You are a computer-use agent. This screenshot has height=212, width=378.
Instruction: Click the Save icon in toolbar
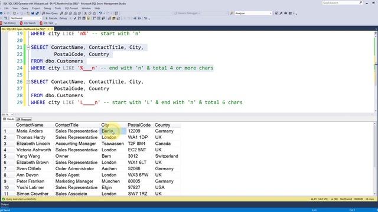pyautogui.click(x=32, y=13)
